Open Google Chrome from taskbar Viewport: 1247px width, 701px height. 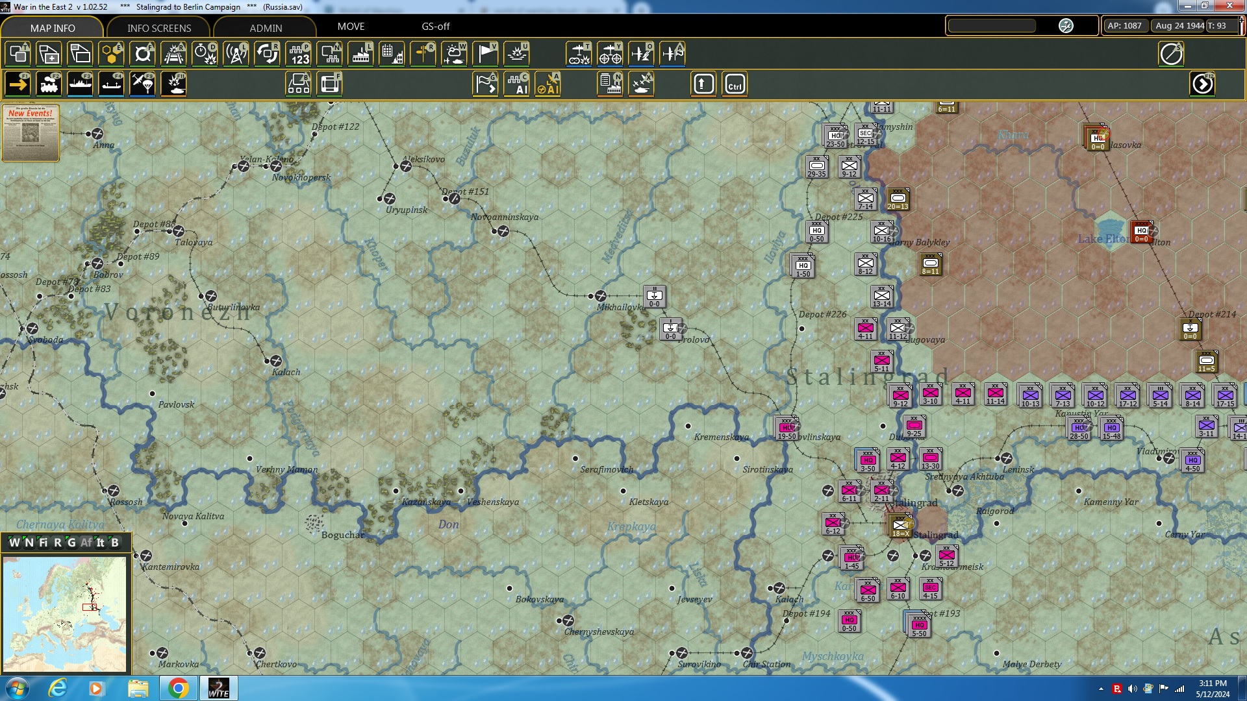178,688
